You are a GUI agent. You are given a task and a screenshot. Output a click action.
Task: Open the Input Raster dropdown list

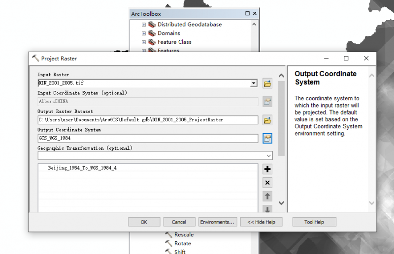[x=254, y=84]
